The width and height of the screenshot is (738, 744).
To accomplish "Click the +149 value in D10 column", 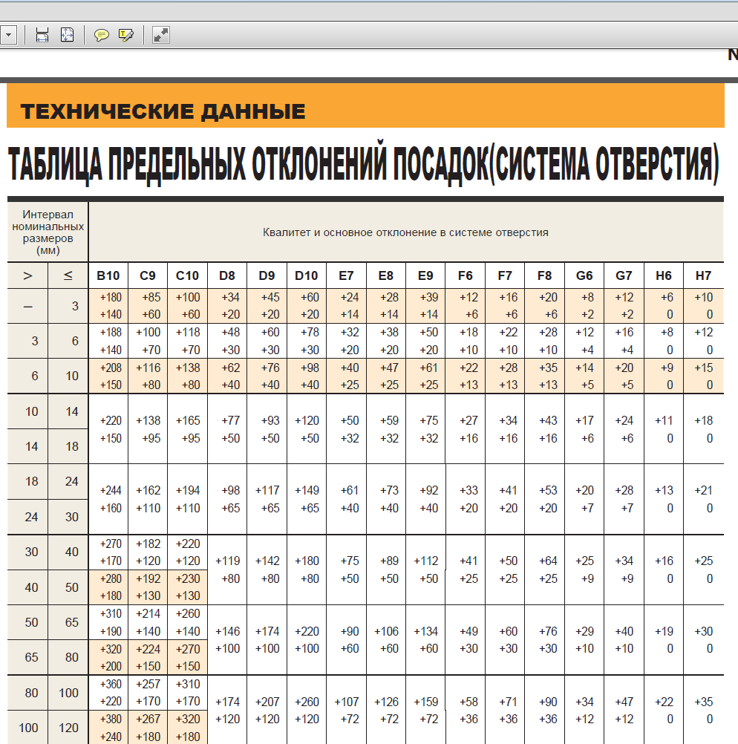I will [x=307, y=490].
